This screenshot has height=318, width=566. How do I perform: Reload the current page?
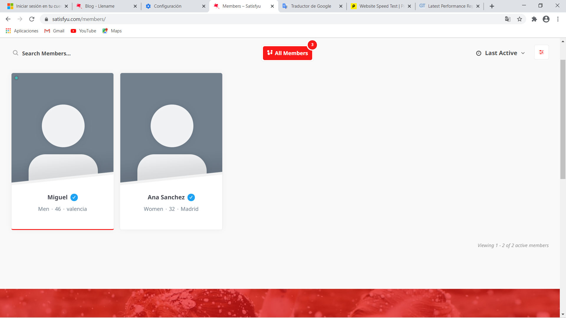(x=32, y=19)
